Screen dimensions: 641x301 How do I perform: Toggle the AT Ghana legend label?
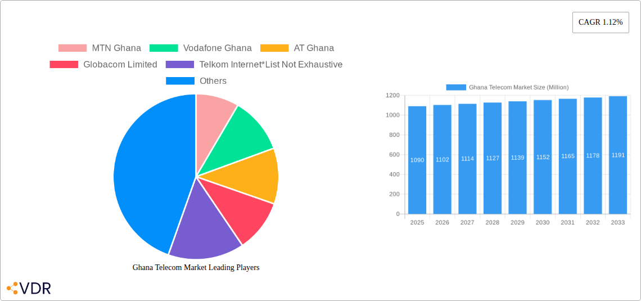[314, 48]
